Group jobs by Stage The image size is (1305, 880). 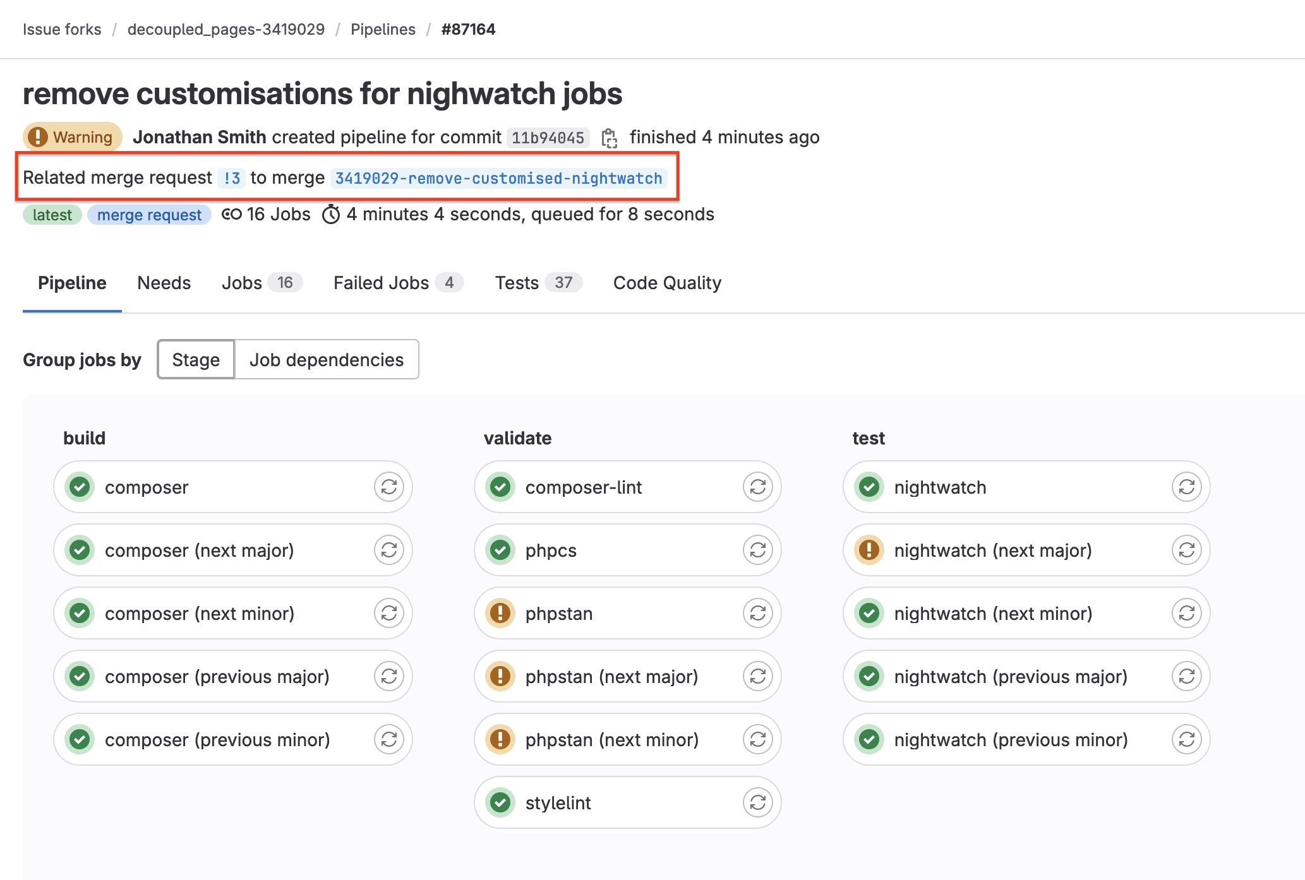pyautogui.click(x=196, y=359)
